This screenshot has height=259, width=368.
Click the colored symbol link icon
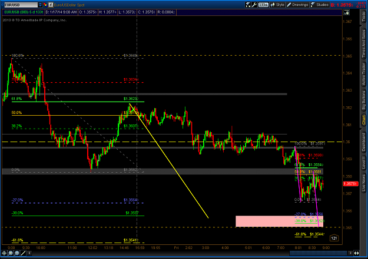point(45,5)
